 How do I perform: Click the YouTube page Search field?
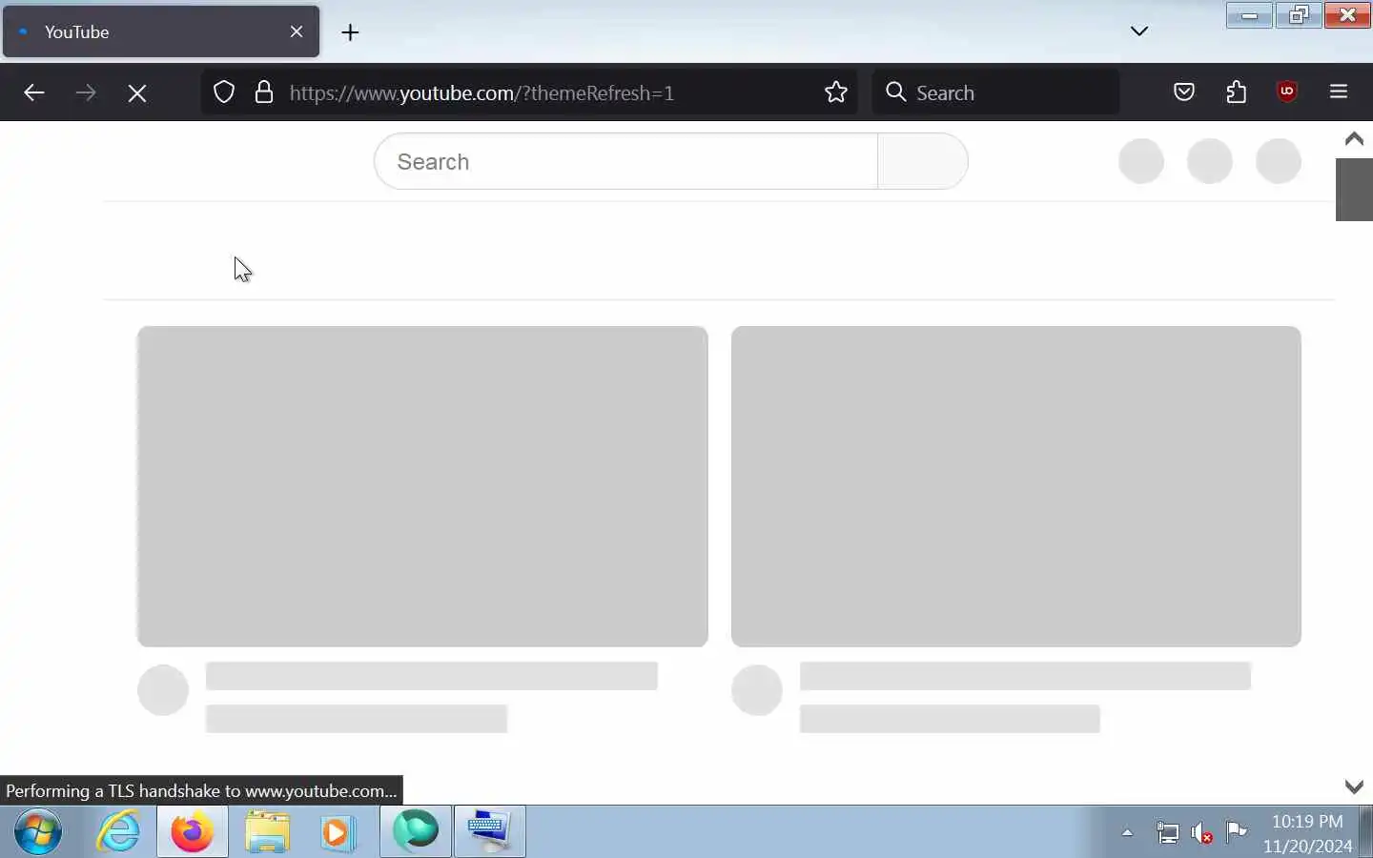pos(625,161)
